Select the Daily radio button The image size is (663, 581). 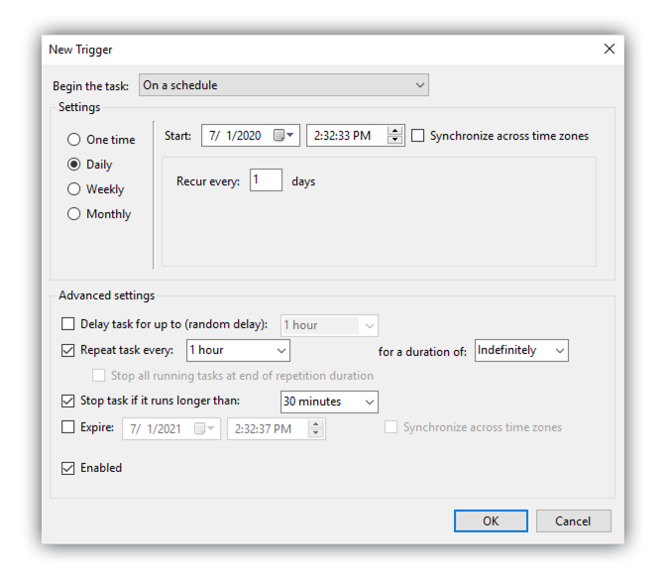pyautogui.click(x=74, y=165)
